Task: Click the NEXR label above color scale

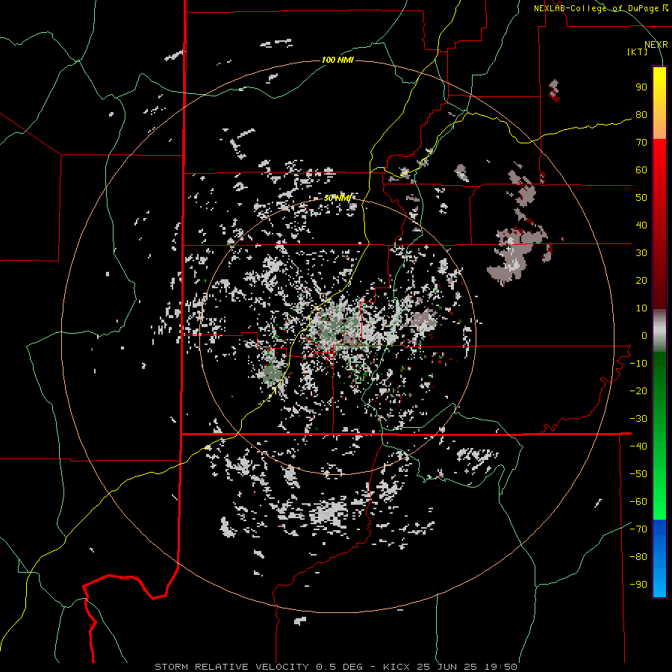Action: (656, 45)
